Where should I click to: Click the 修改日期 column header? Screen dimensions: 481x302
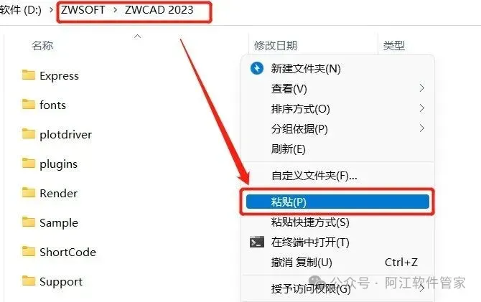(276, 46)
